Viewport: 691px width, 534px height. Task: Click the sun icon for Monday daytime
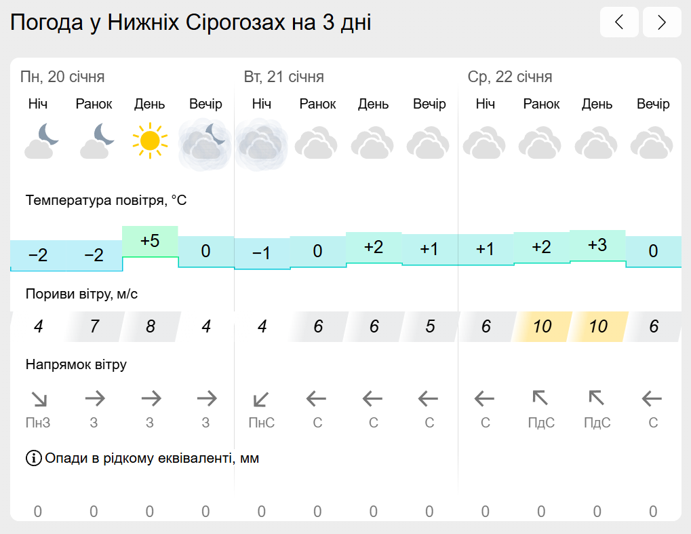[150, 140]
